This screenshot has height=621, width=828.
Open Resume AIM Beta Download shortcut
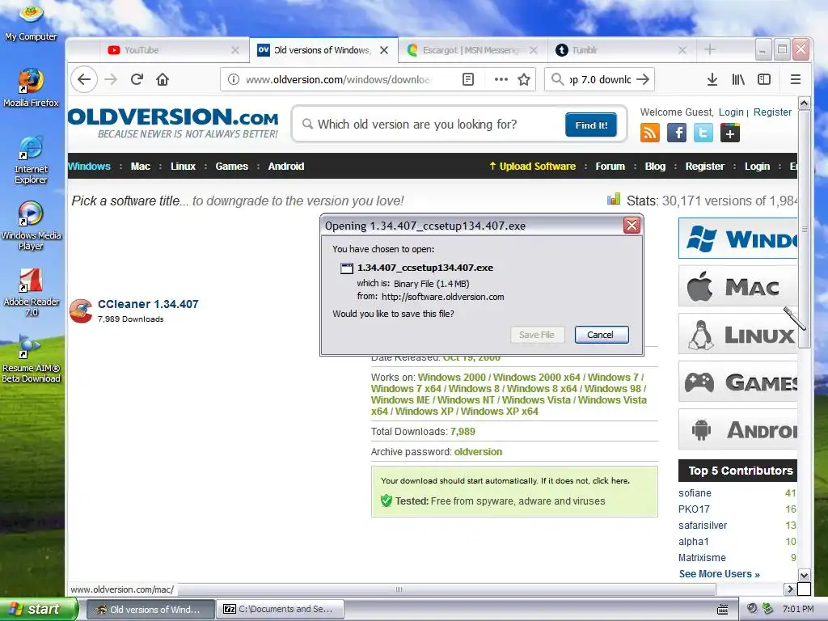pos(32,359)
